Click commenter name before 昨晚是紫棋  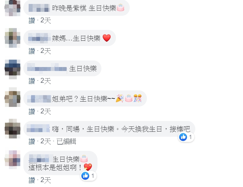tap(39, 8)
